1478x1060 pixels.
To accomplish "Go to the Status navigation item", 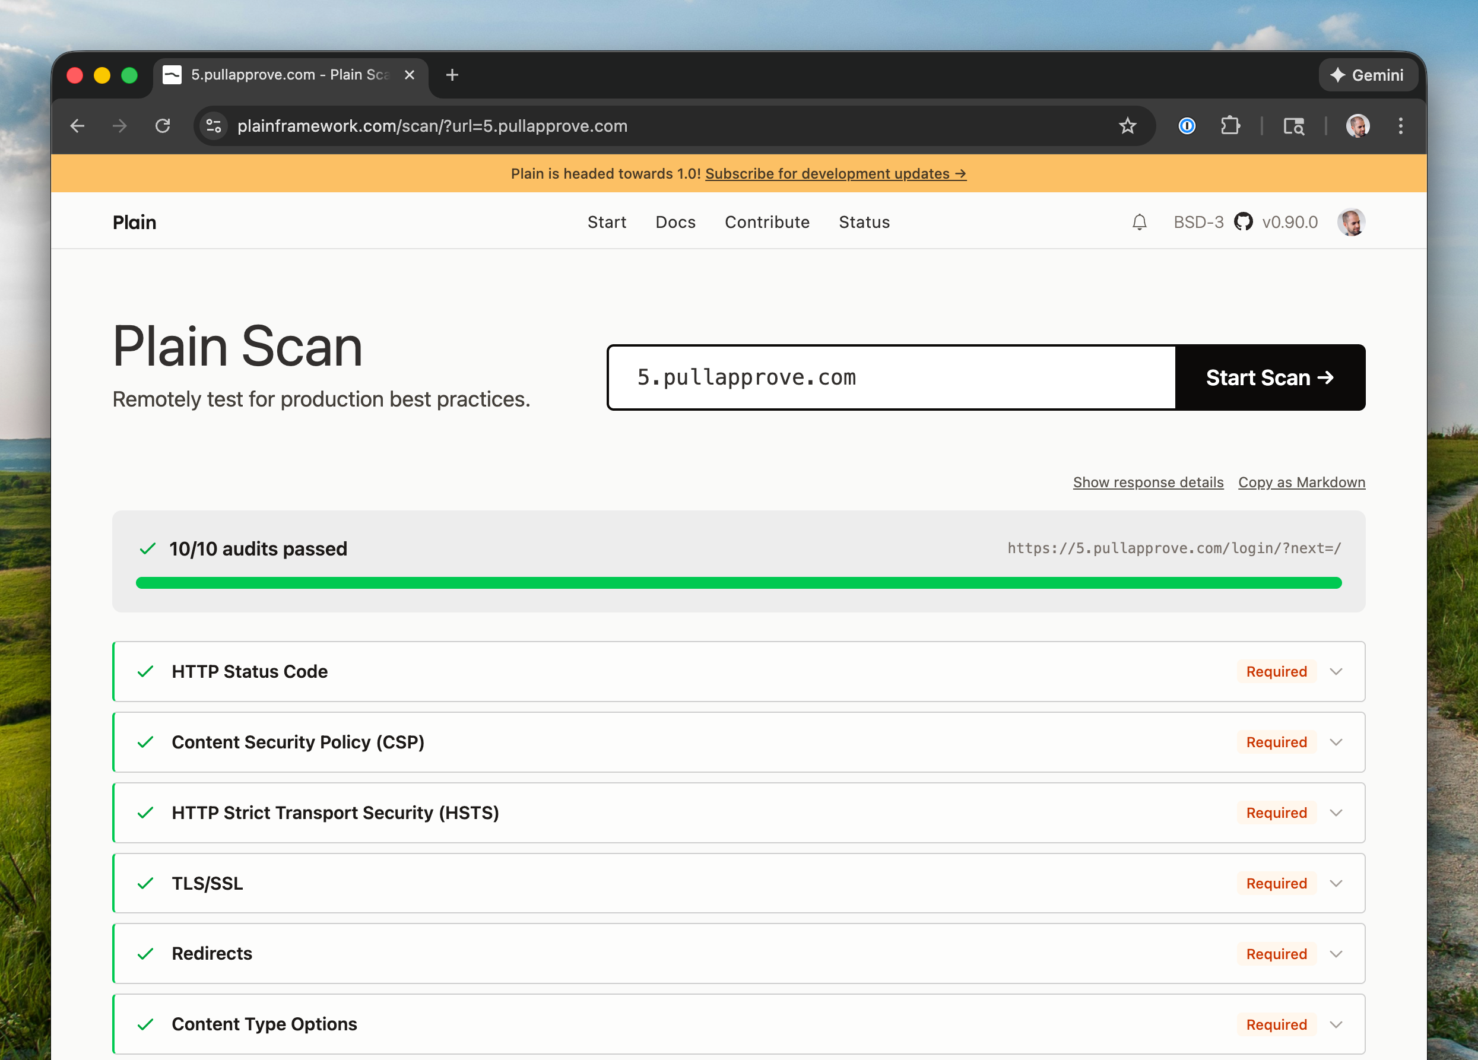I will coord(864,222).
